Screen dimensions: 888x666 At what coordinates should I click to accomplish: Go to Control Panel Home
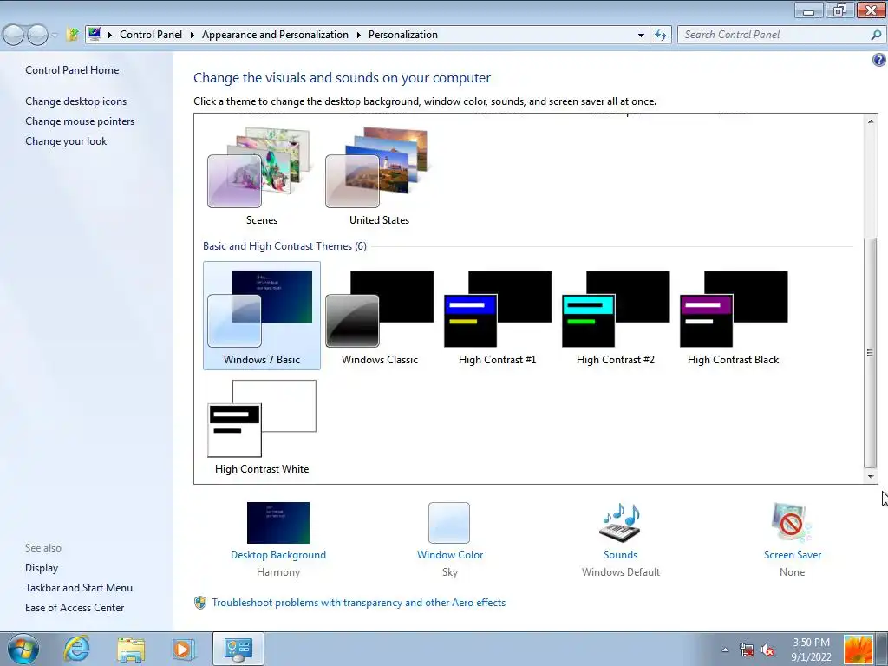tap(72, 70)
